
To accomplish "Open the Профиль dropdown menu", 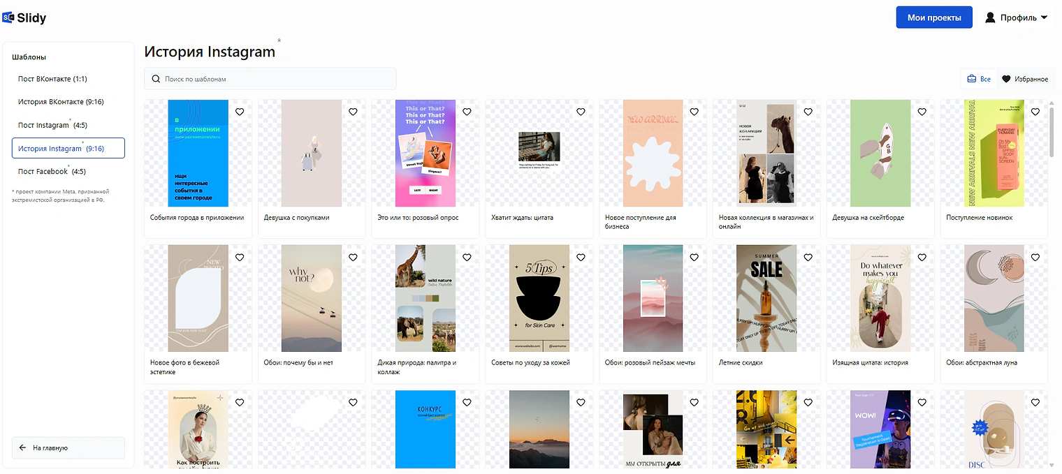I will point(1017,17).
